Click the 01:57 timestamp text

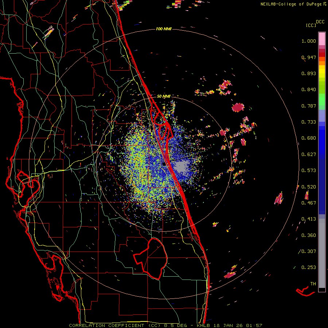click(254, 325)
